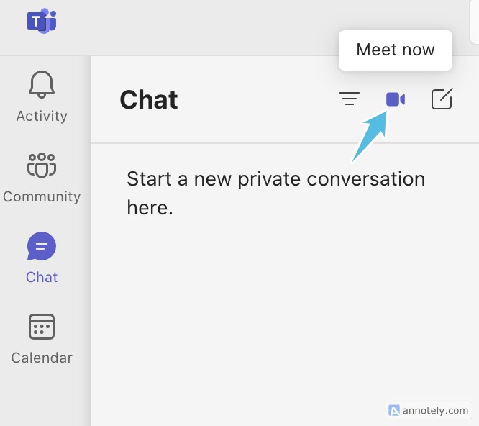
Task: Select the Calendar text label in sidebar
Action: [42, 358]
